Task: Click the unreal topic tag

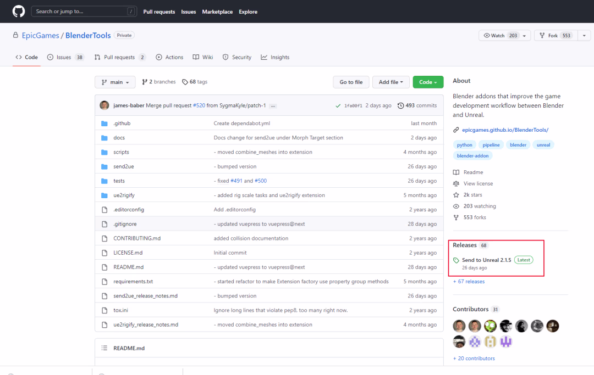Action: coord(543,145)
